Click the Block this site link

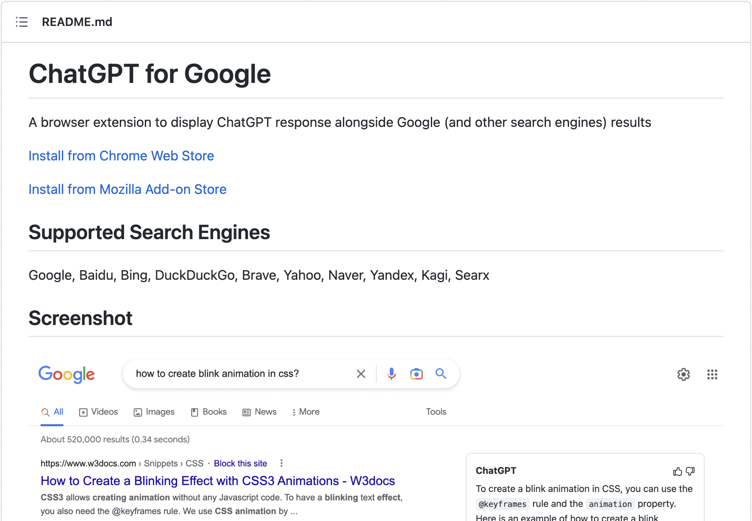(240, 463)
